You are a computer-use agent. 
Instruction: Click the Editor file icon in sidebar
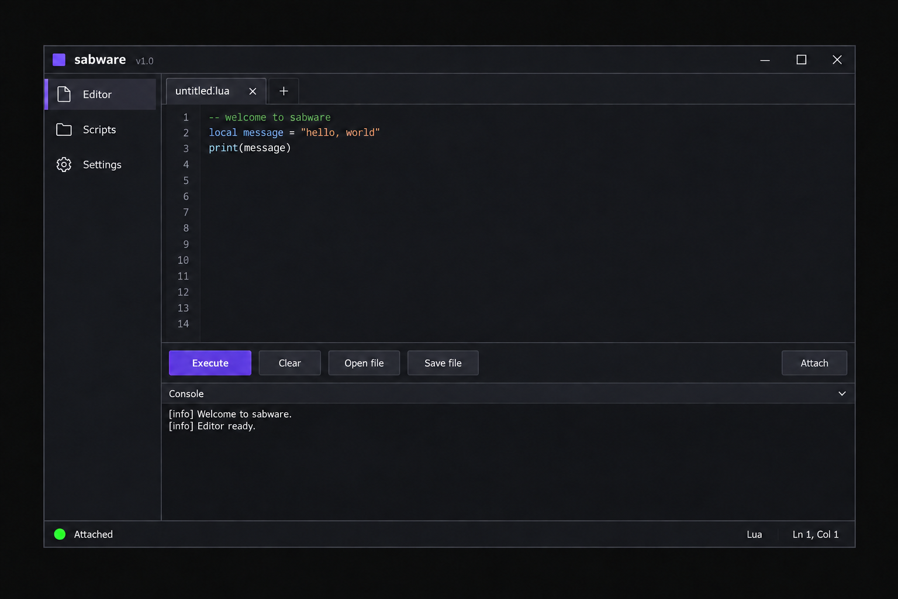[x=64, y=94]
